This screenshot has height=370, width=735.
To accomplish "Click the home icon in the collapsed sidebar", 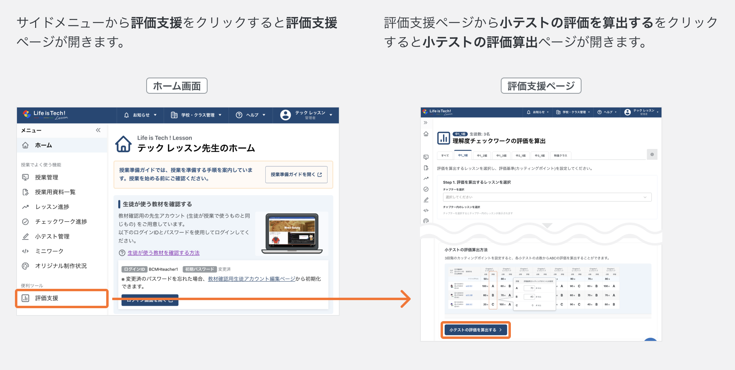I will (x=426, y=134).
